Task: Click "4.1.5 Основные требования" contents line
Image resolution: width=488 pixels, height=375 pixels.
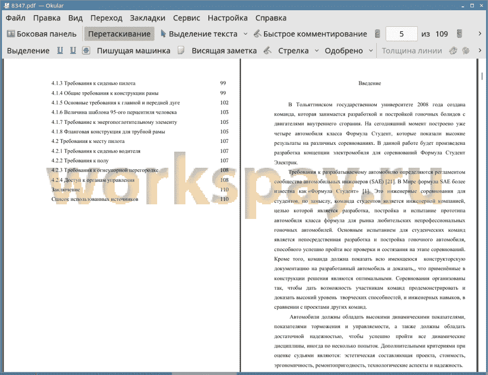Action: (116, 102)
